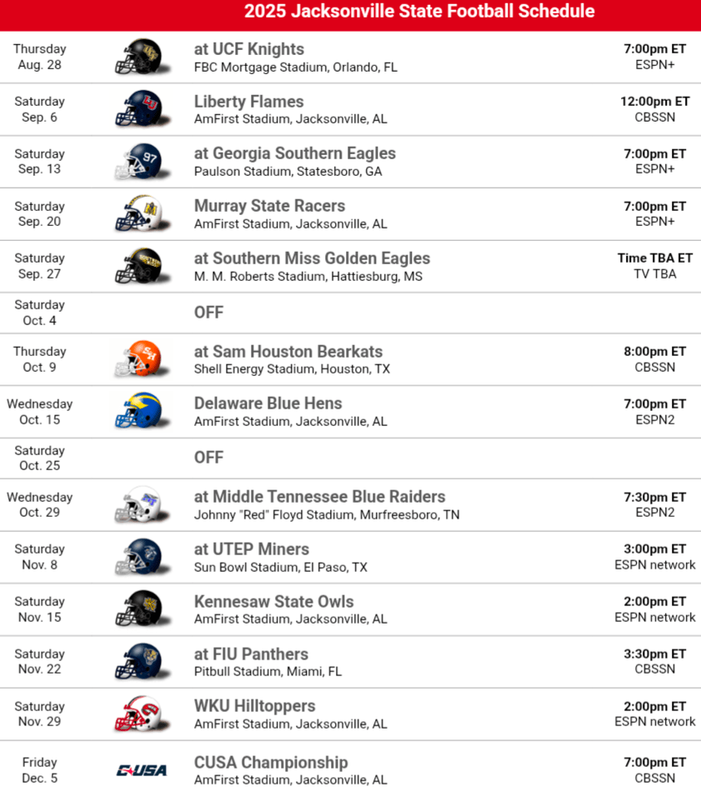This screenshot has height=792, width=701.
Task: Click the Liberty Flames helmet icon
Action: click(x=138, y=109)
